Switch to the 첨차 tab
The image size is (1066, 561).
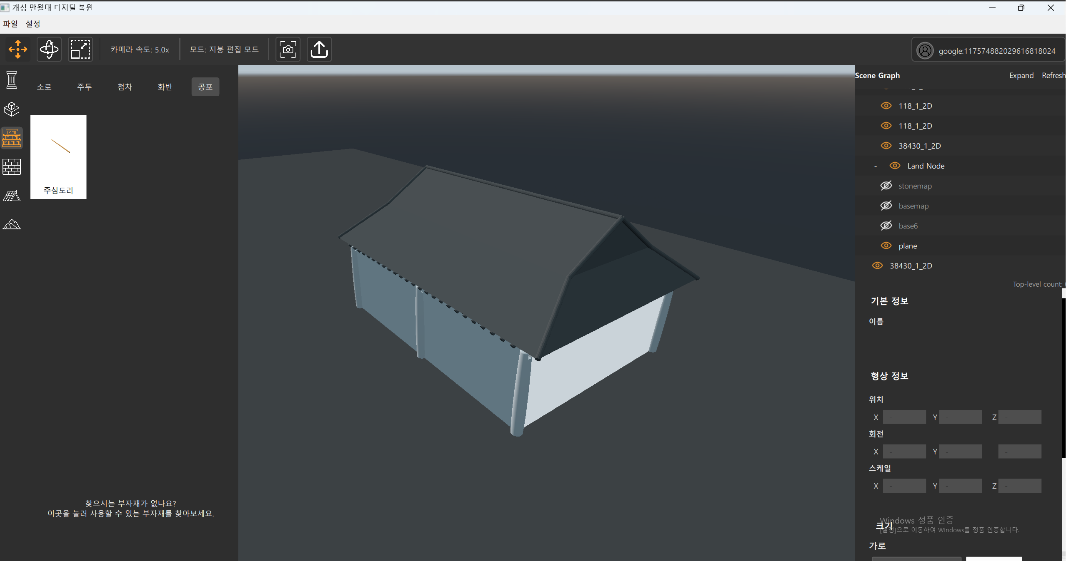125,87
